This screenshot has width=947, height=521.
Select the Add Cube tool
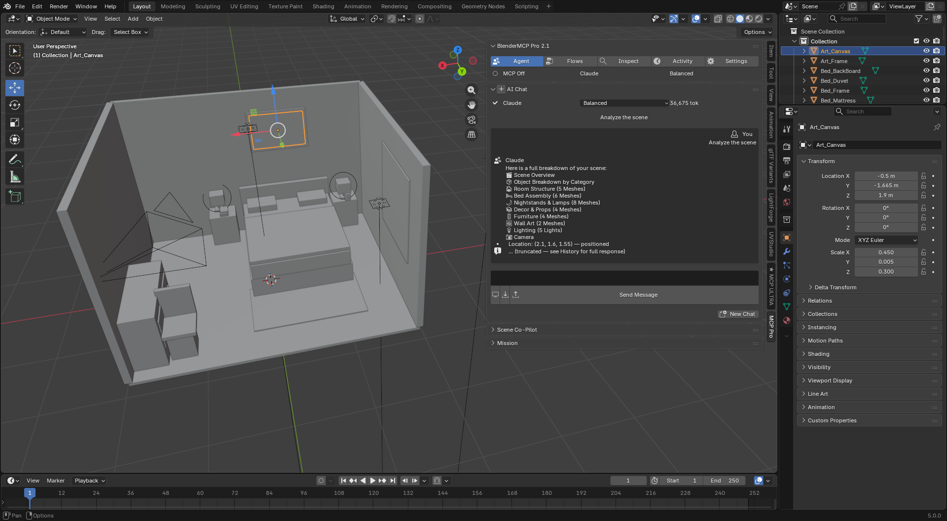15,197
